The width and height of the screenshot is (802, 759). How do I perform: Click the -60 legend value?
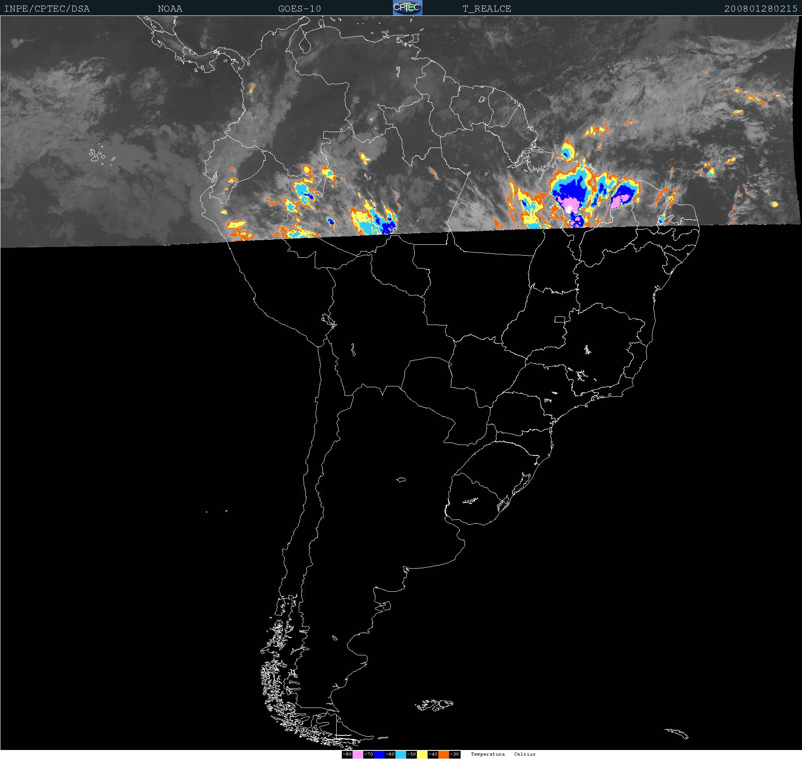390,754
